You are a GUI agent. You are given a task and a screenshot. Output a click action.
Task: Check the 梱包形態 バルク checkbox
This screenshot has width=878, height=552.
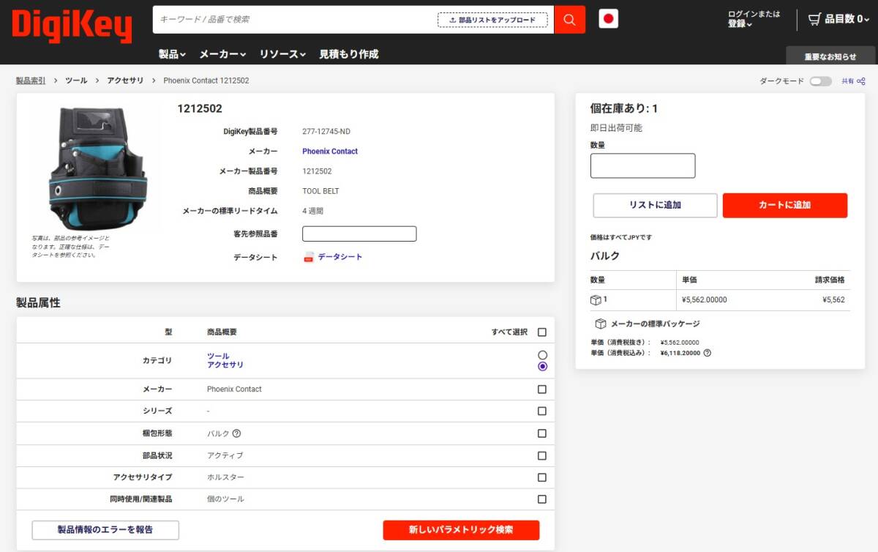click(x=542, y=433)
